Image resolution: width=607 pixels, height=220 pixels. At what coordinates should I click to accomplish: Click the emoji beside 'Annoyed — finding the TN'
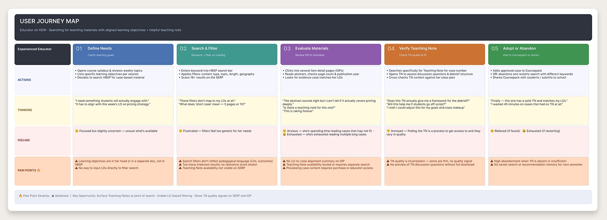click(x=388, y=131)
